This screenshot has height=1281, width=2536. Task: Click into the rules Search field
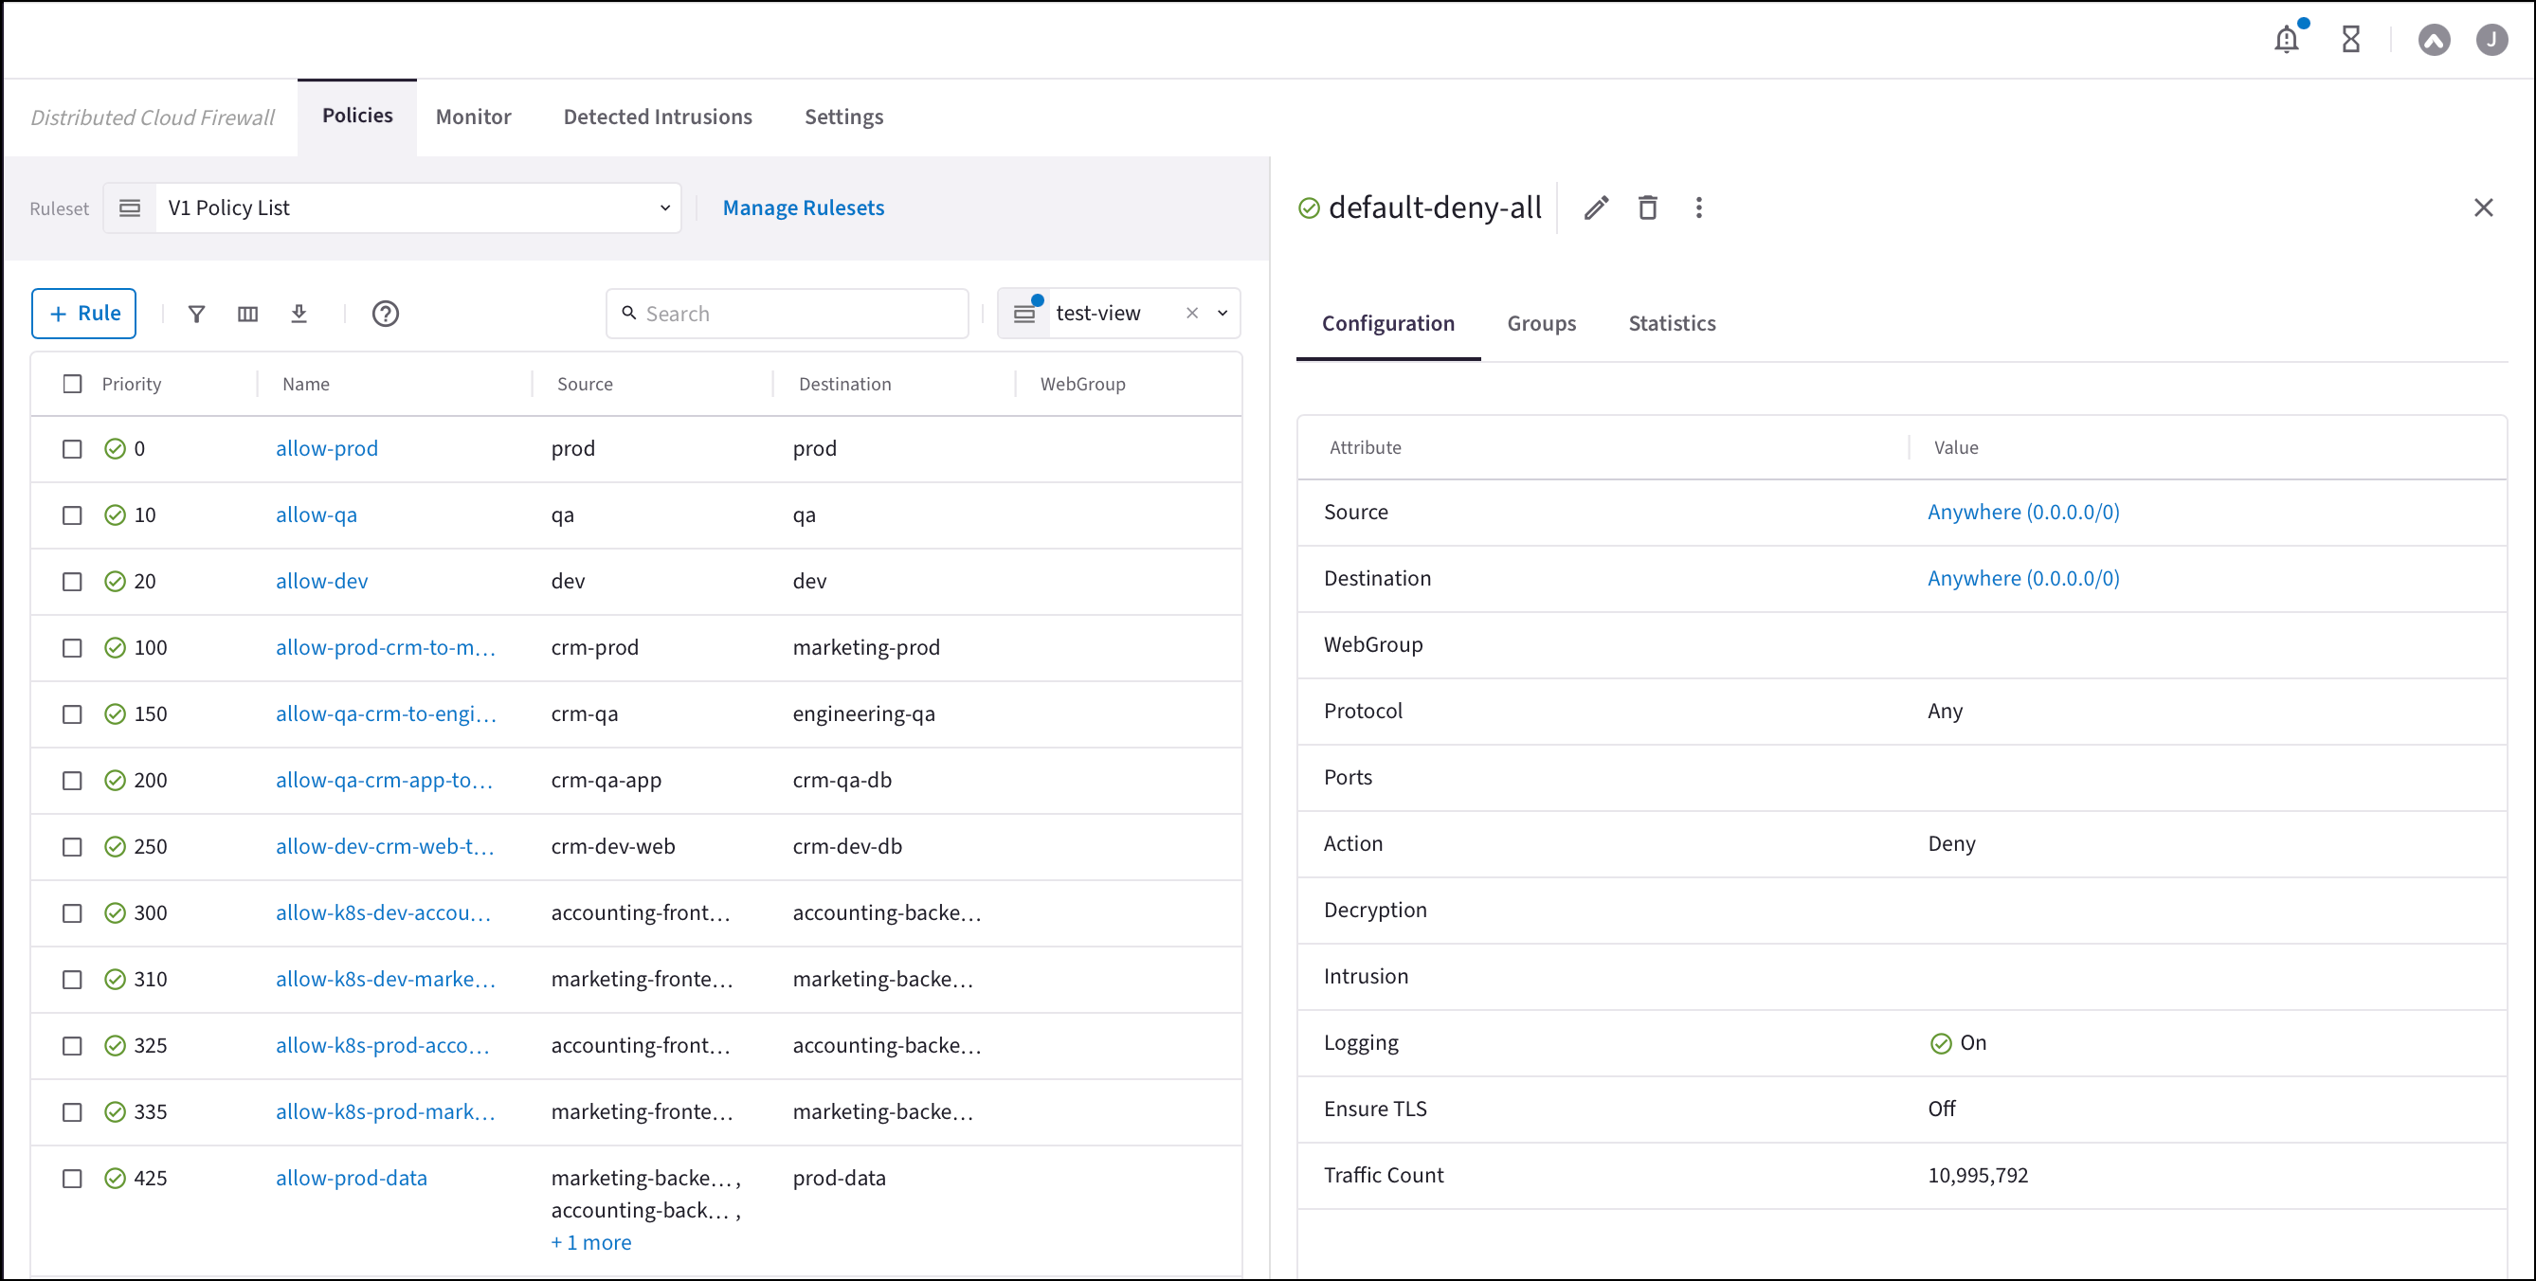click(797, 315)
